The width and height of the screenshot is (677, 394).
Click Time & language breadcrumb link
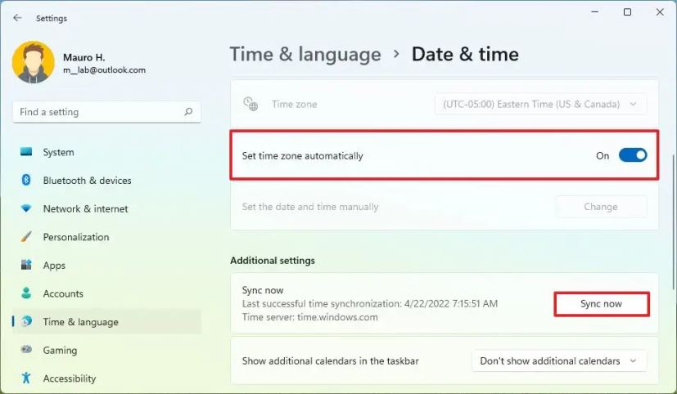tap(305, 54)
